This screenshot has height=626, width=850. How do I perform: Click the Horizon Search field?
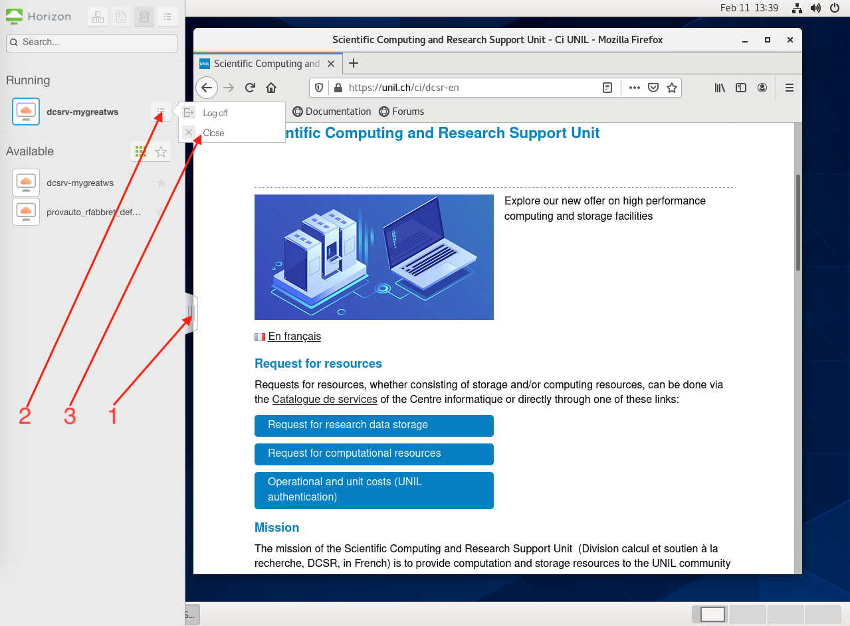[x=92, y=42]
